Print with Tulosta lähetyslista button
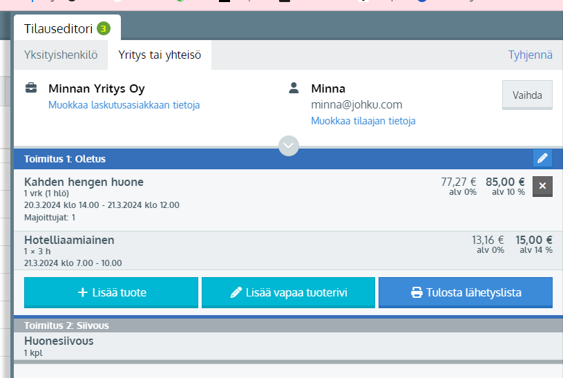Image resolution: width=563 pixels, height=378 pixels. pyautogui.click(x=465, y=292)
